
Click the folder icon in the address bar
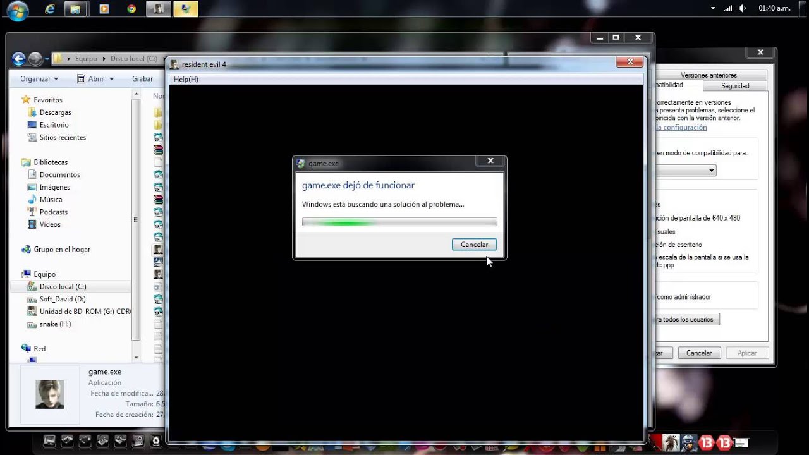[58, 58]
